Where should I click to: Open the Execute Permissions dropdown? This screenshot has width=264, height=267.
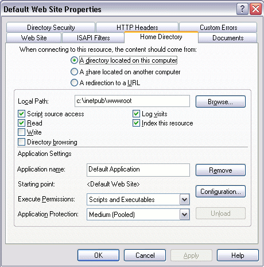(185, 200)
